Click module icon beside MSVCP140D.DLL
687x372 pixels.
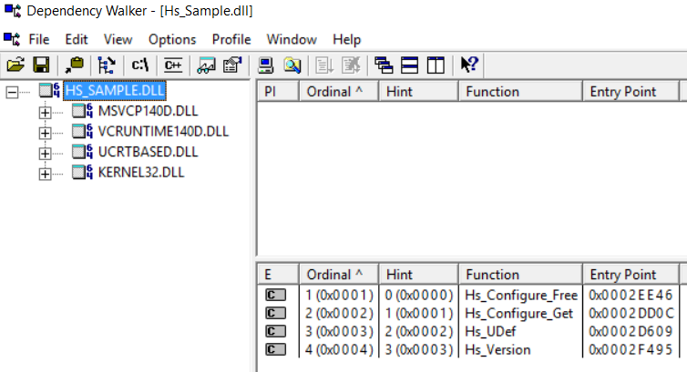click(x=82, y=111)
